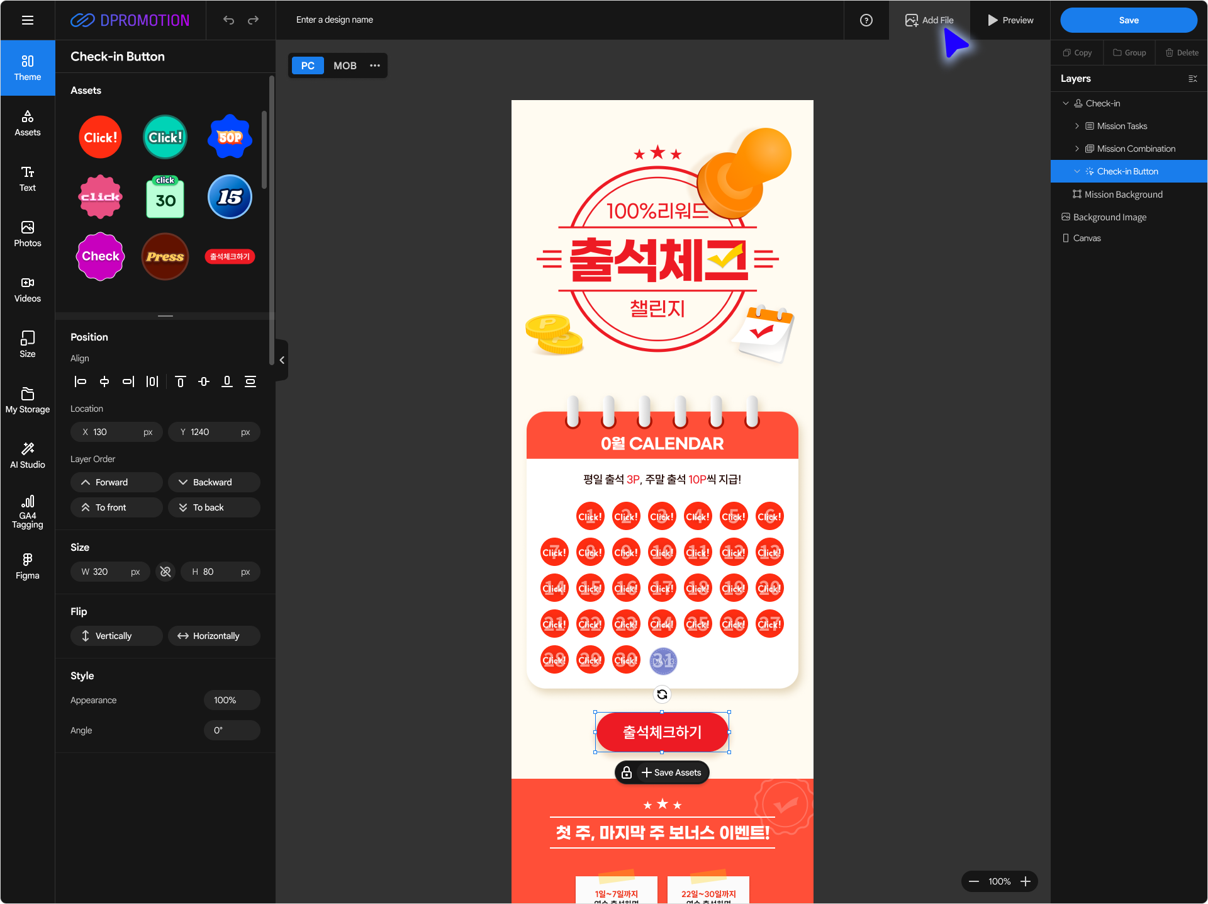Switch canvas to PC view

308,65
